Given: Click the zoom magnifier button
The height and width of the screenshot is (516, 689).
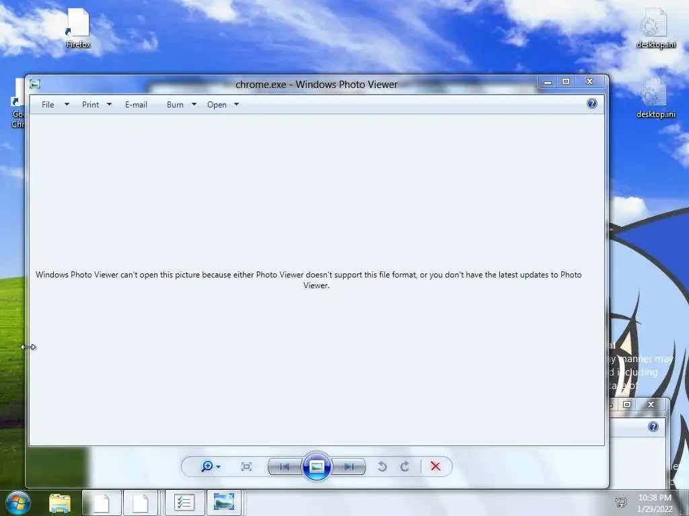Looking at the screenshot, I should tap(211, 466).
